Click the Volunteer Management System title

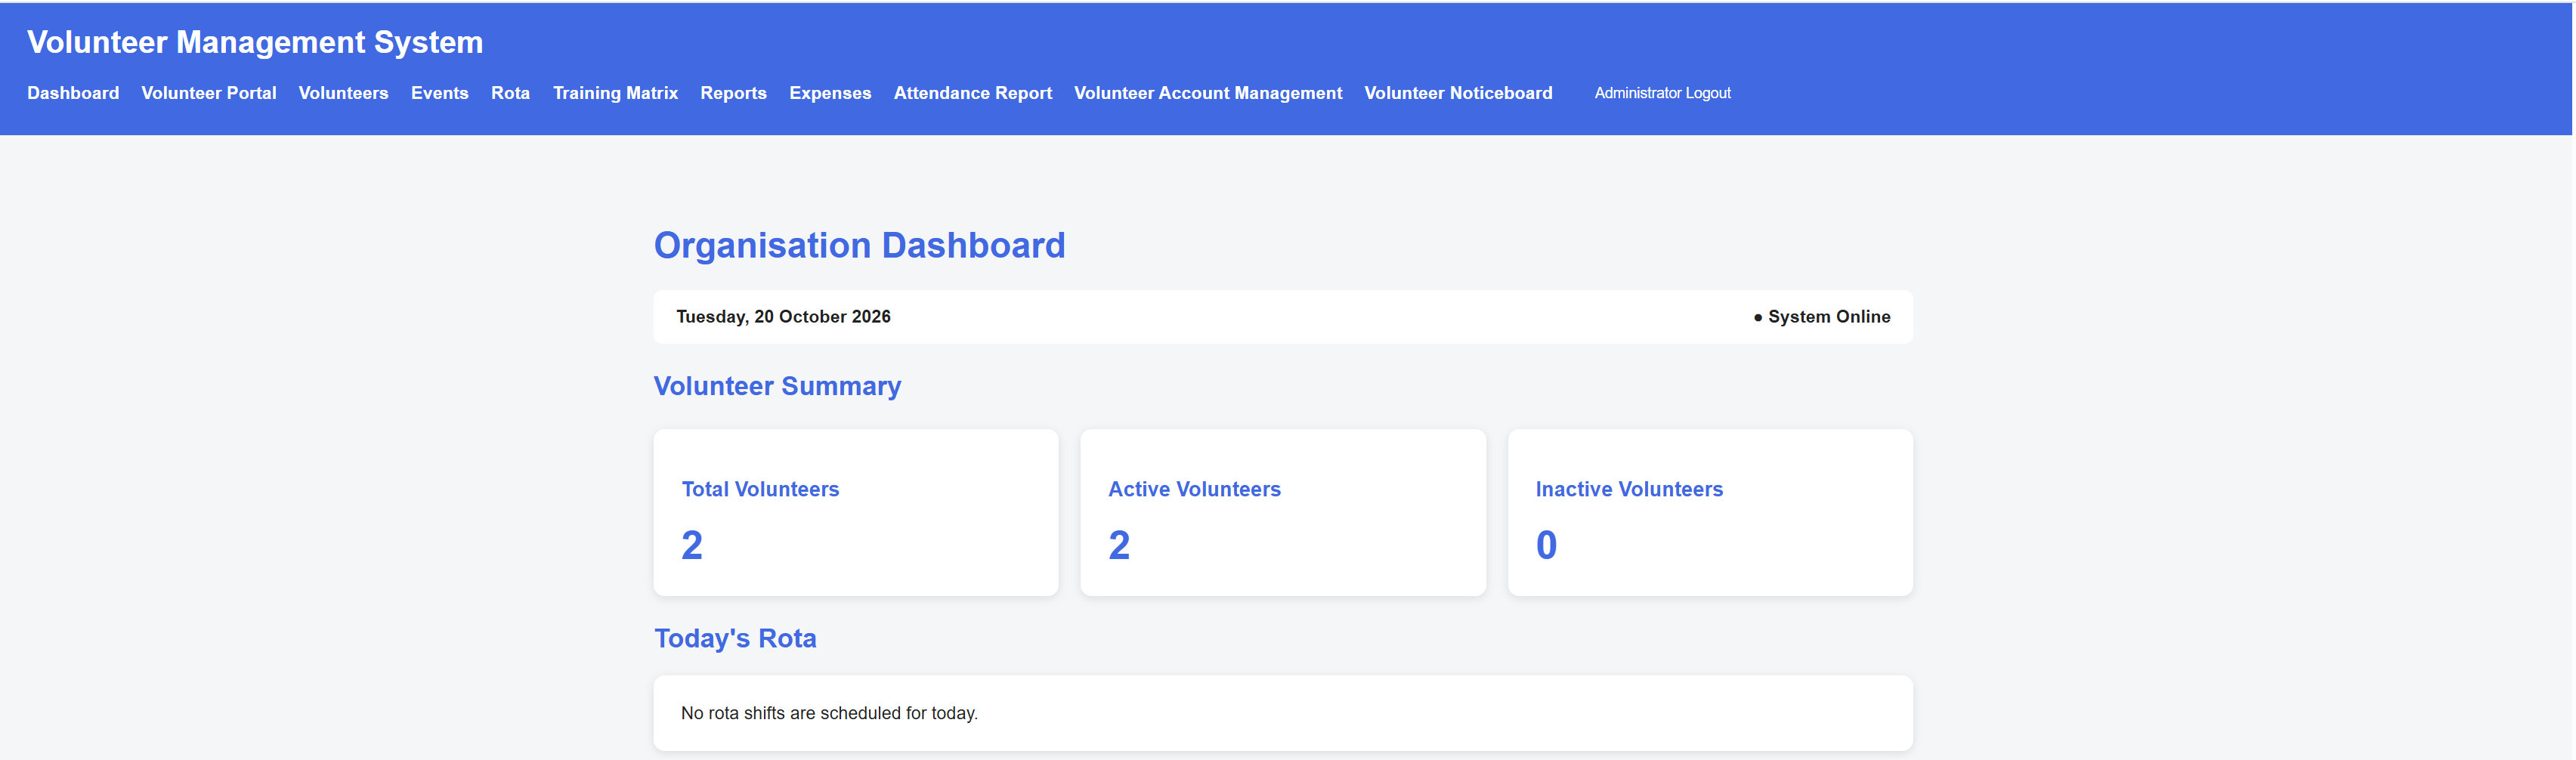pos(255,42)
